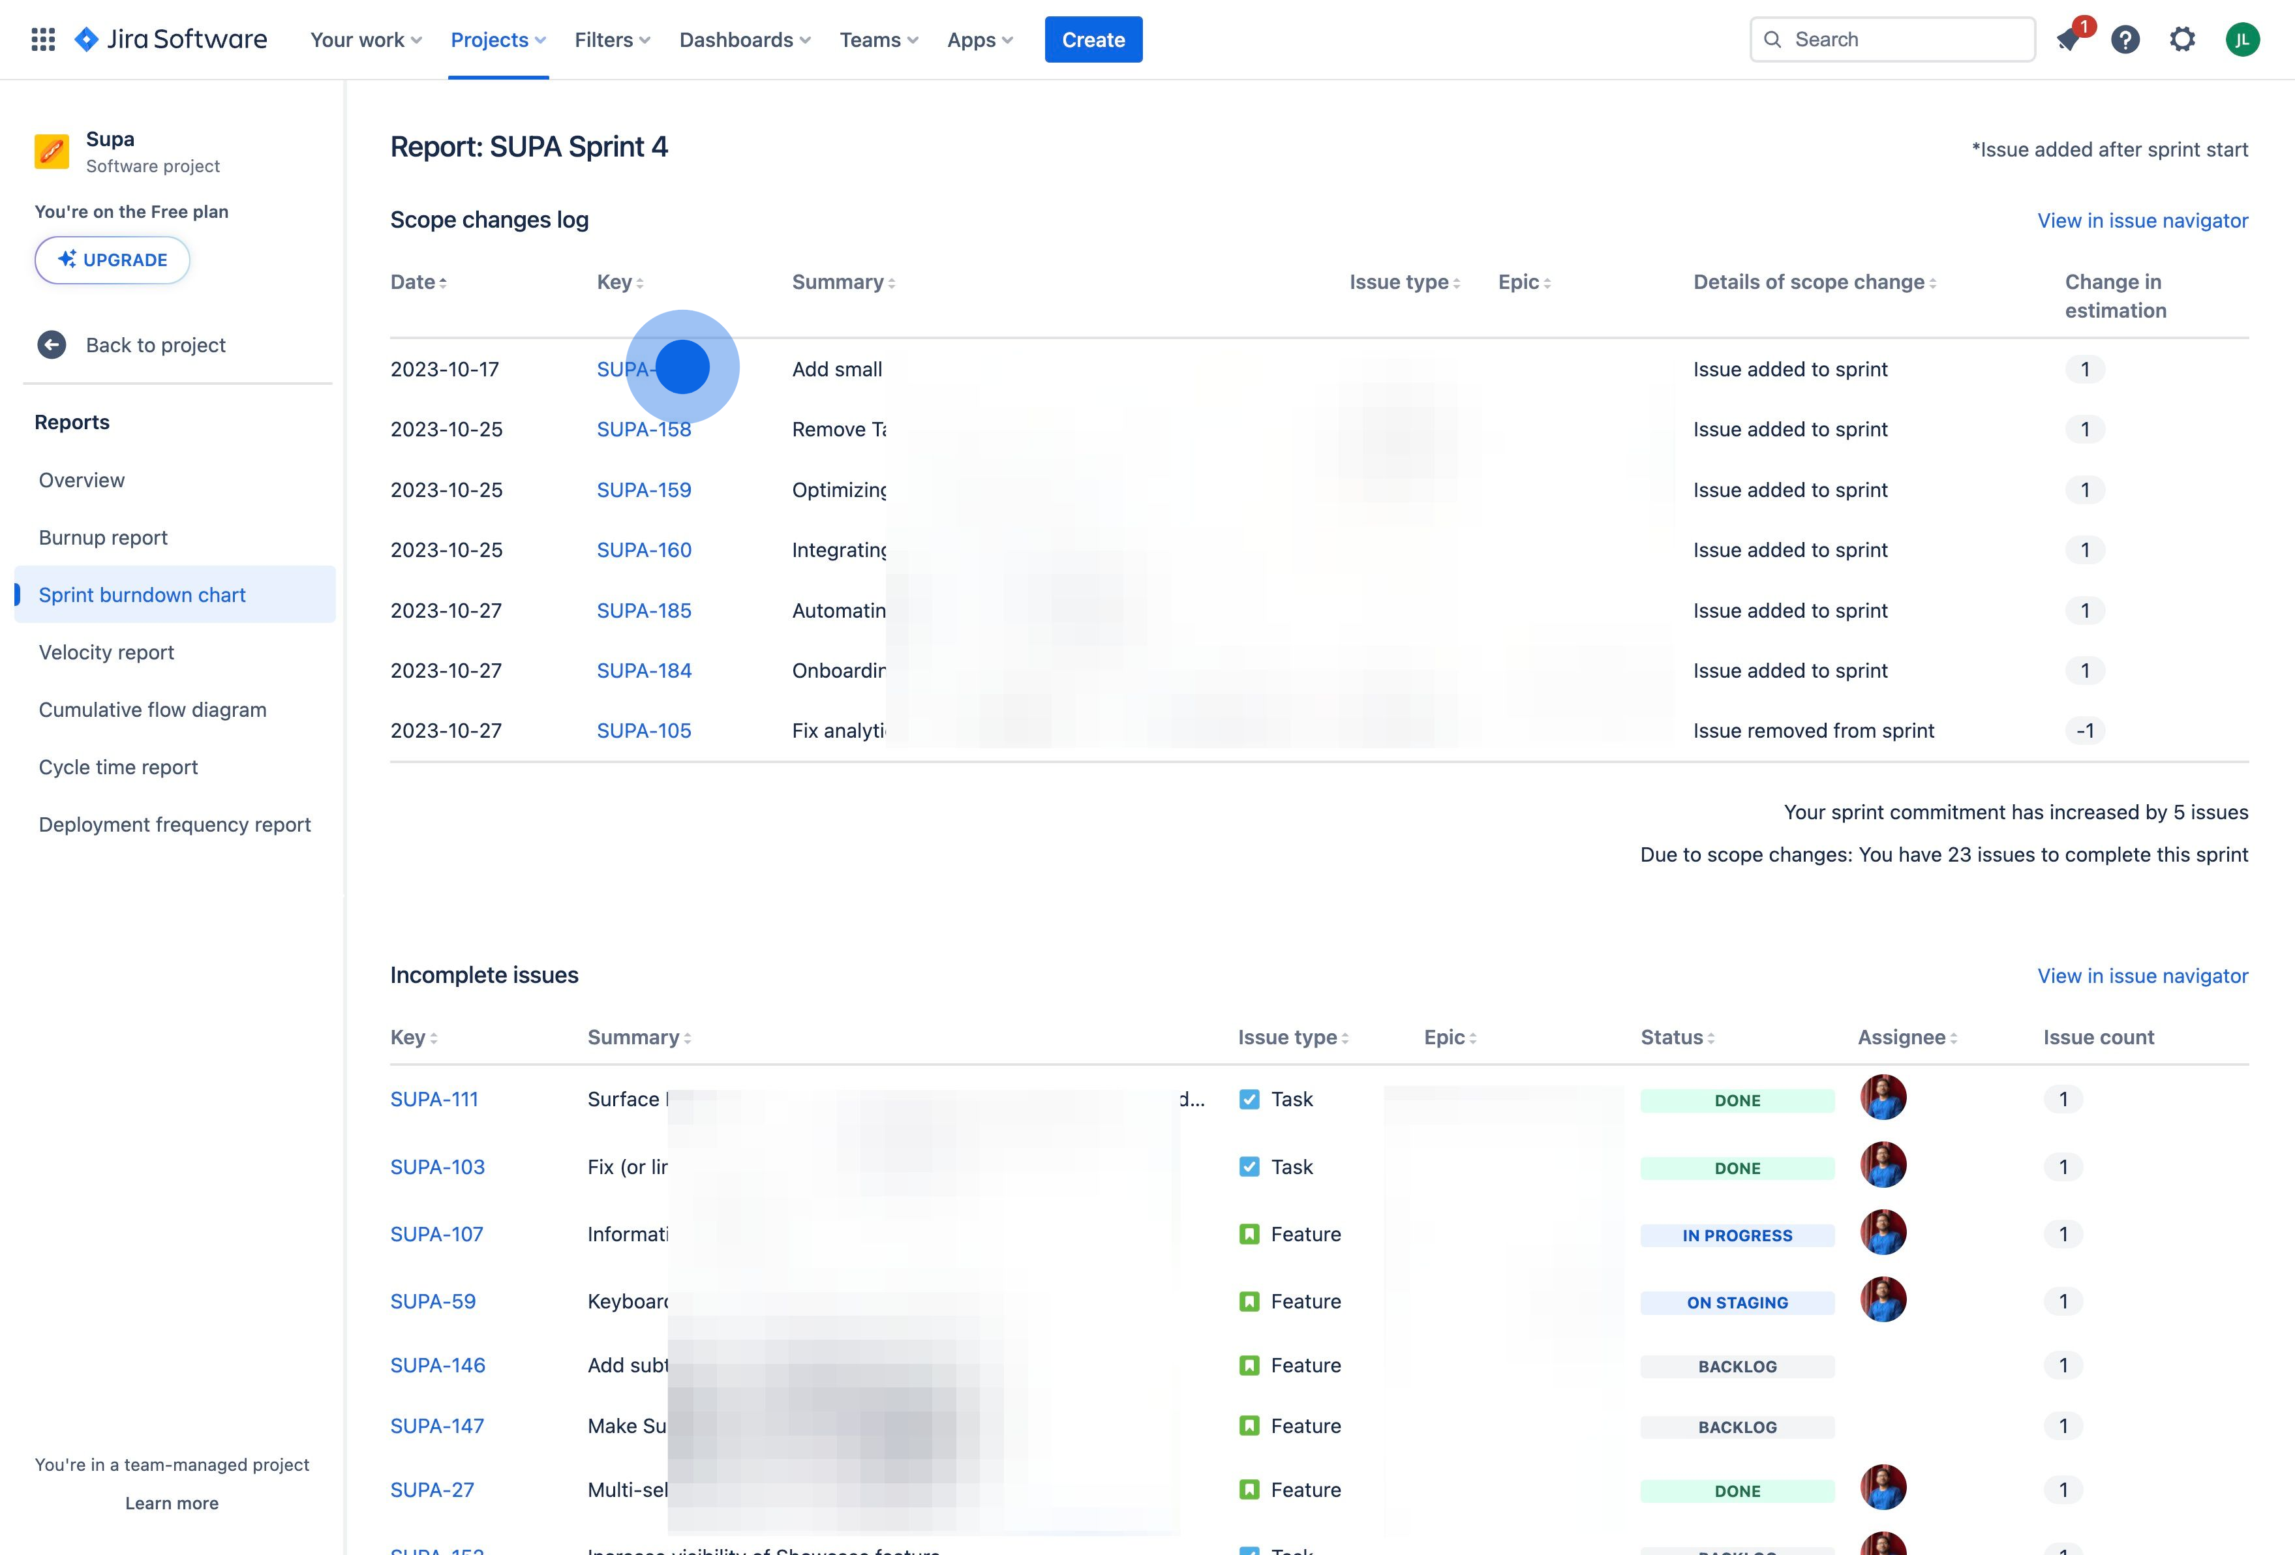Open issue SUPA-184
The image size is (2295, 1555).
coord(644,671)
